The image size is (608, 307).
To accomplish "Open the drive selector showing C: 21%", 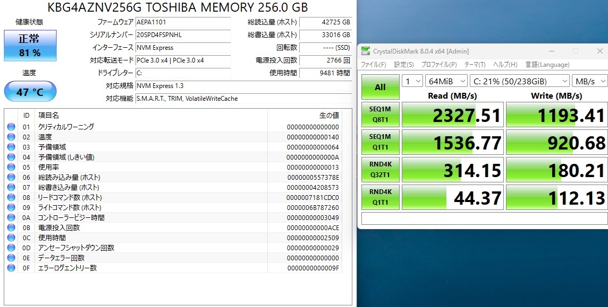I will (x=520, y=81).
